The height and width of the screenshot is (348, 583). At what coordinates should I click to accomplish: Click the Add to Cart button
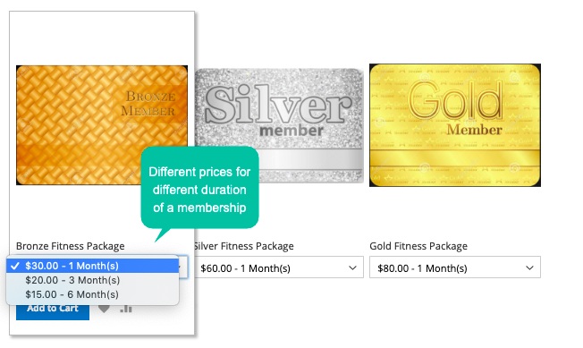tap(53, 310)
